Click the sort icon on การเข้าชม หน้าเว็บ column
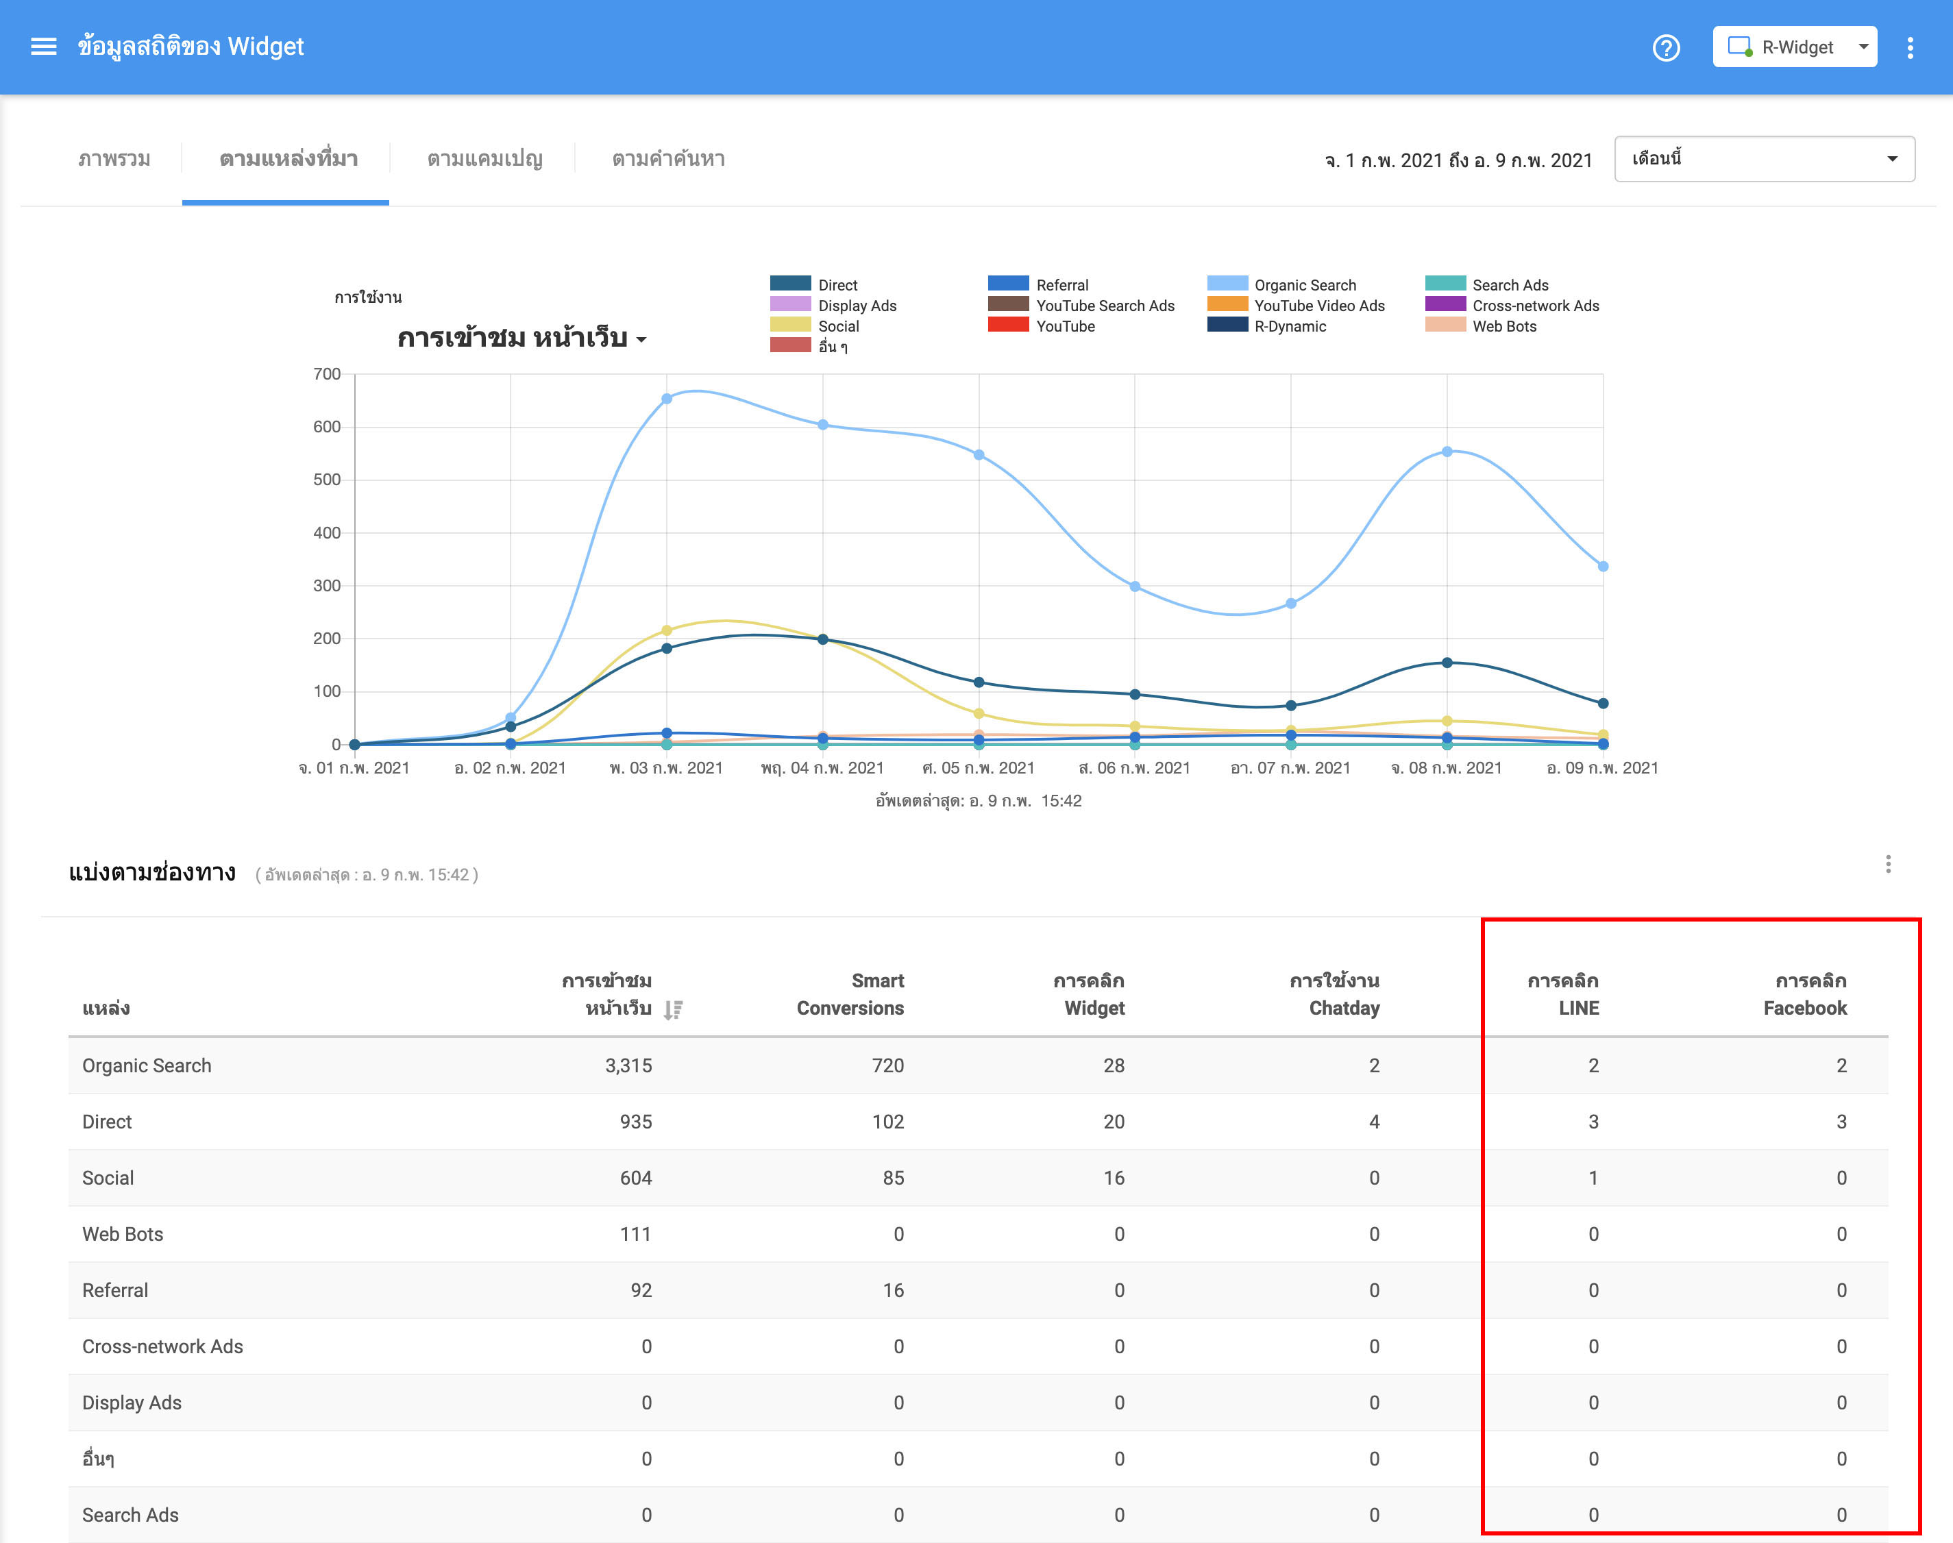This screenshot has width=1953, height=1543. pos(672,1010)
